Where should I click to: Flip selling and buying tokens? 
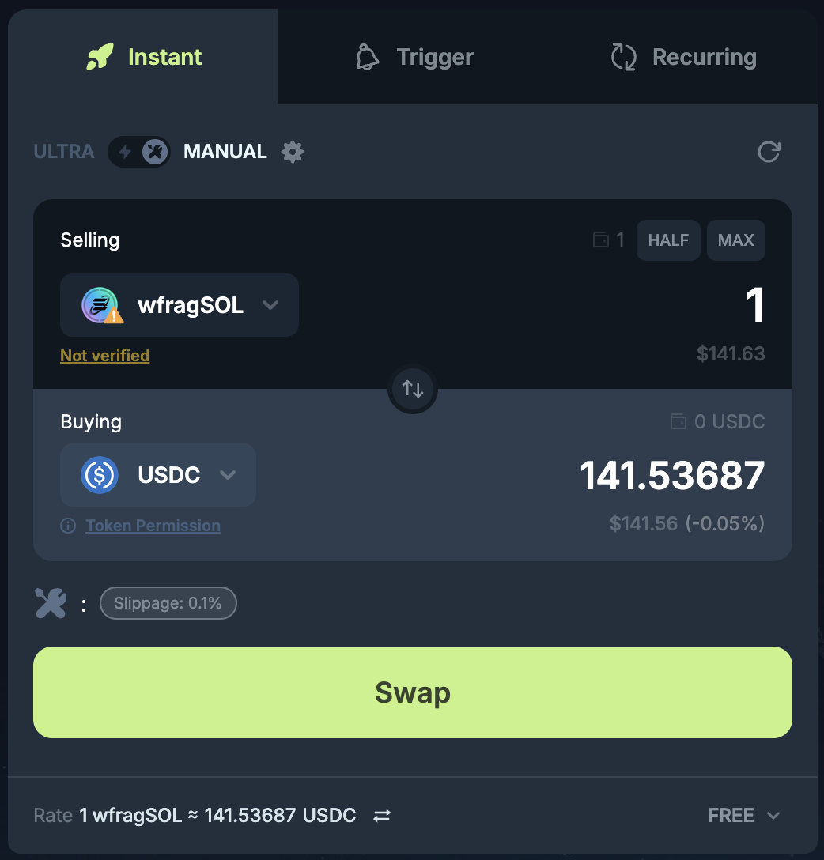point(413,389)
